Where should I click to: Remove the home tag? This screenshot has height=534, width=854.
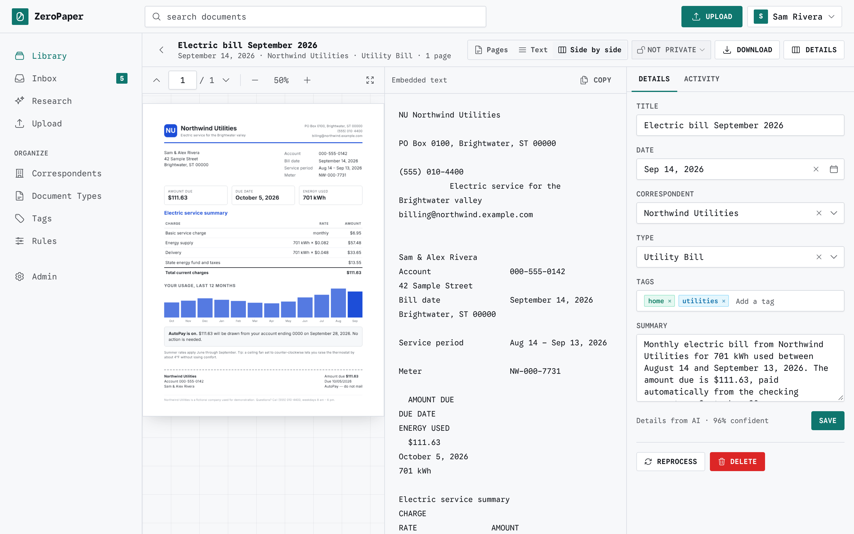670,301
